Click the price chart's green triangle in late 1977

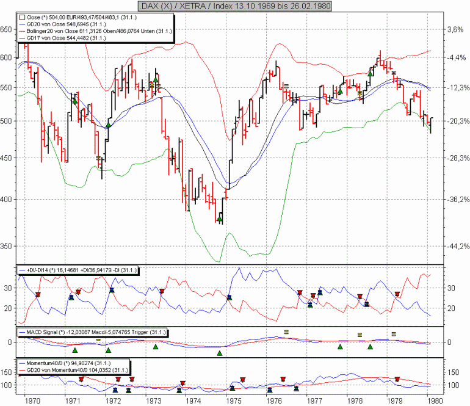(x=340, y=92)
